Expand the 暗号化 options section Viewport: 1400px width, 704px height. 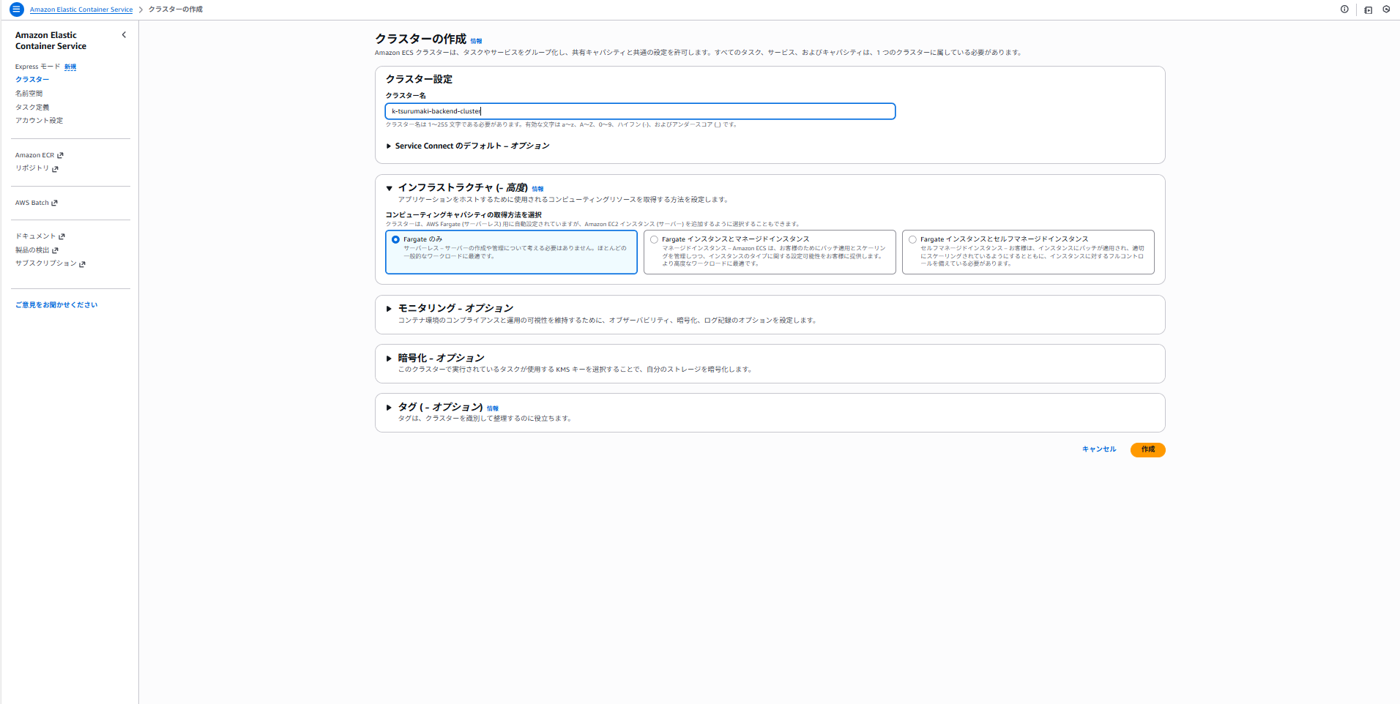click(389, 359)
